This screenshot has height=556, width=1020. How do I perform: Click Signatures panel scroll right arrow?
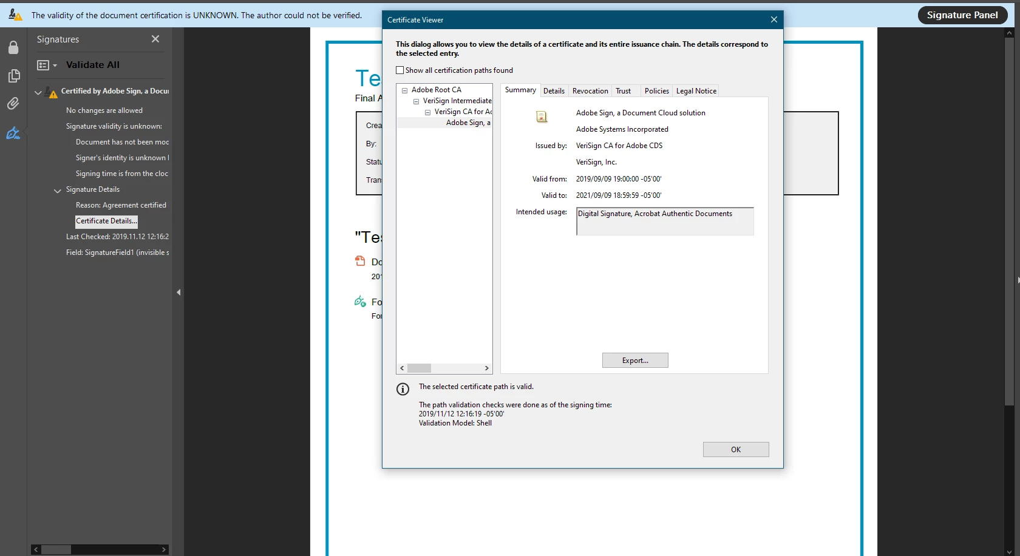164,549
